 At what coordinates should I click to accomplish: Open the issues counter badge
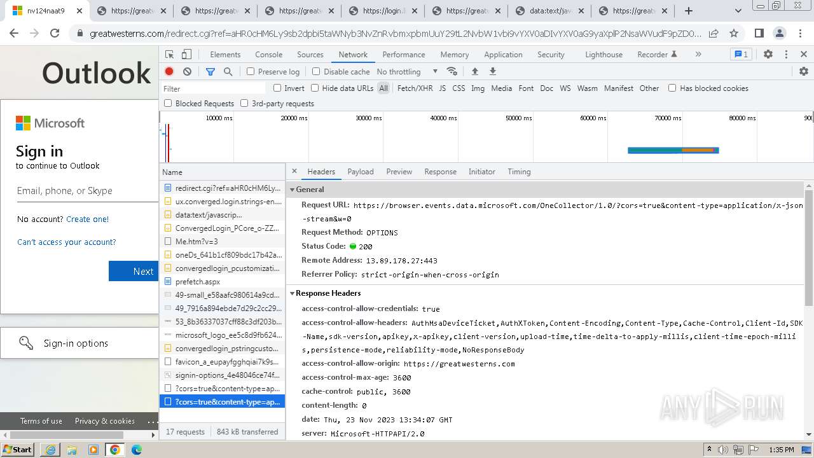tap(741, 55)
